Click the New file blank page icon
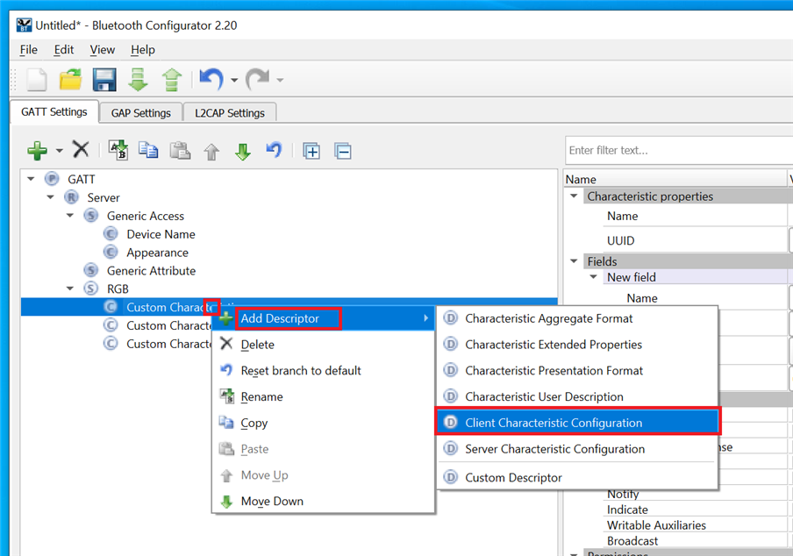 tap(37, 81)
